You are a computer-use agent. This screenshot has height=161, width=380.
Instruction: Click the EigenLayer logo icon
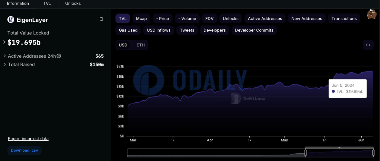click(11, 20)
